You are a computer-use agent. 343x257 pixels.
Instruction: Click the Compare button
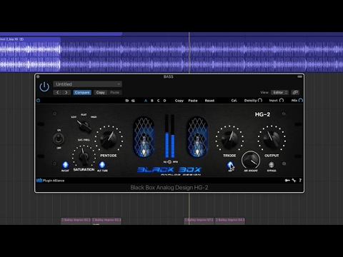(82, 92)
